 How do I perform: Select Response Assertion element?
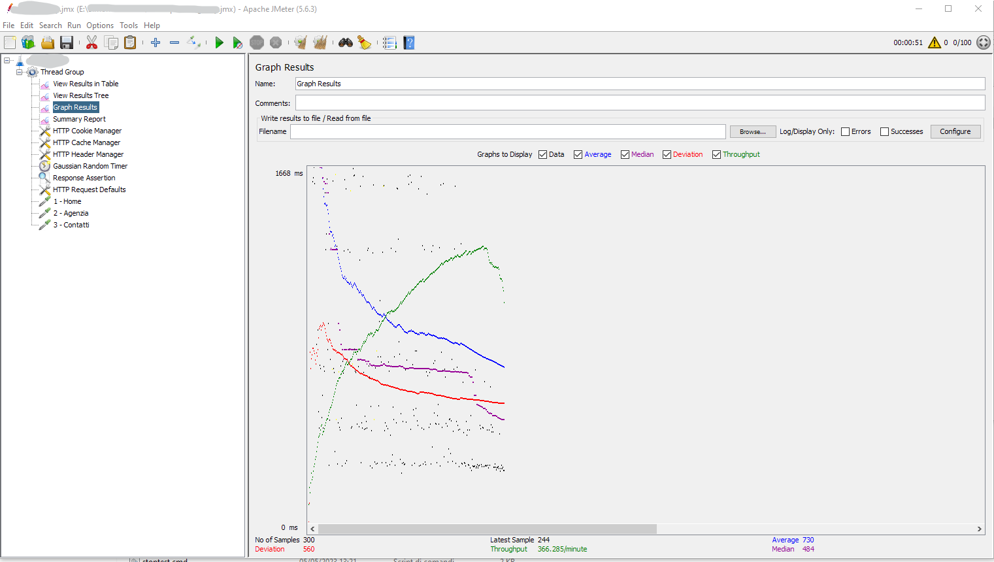[84, 178]
